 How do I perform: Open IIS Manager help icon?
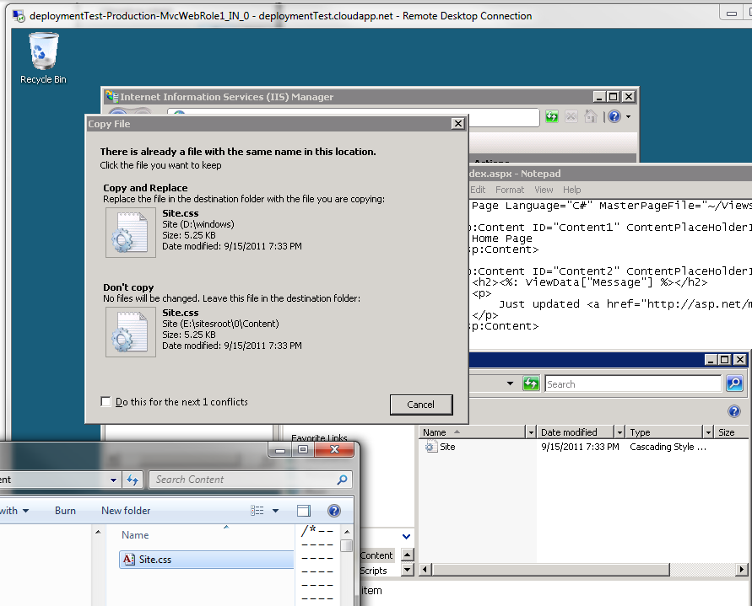tap(614, 116)
